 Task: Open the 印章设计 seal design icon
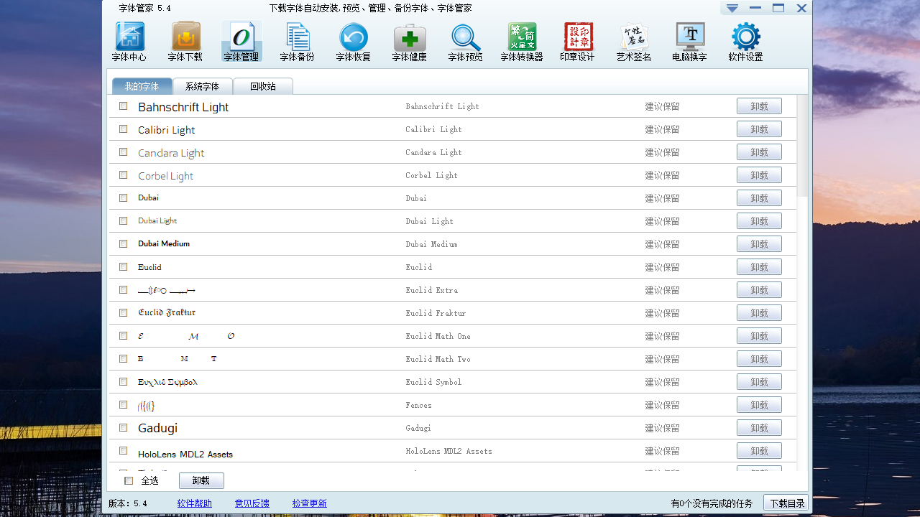[577, 37]
